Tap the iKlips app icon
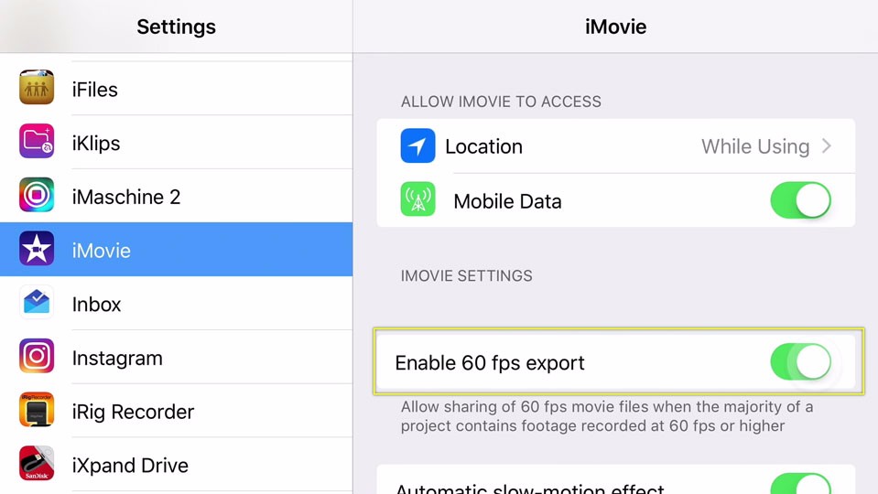This screenshot has height=494, width=878. tap(37, 141)
